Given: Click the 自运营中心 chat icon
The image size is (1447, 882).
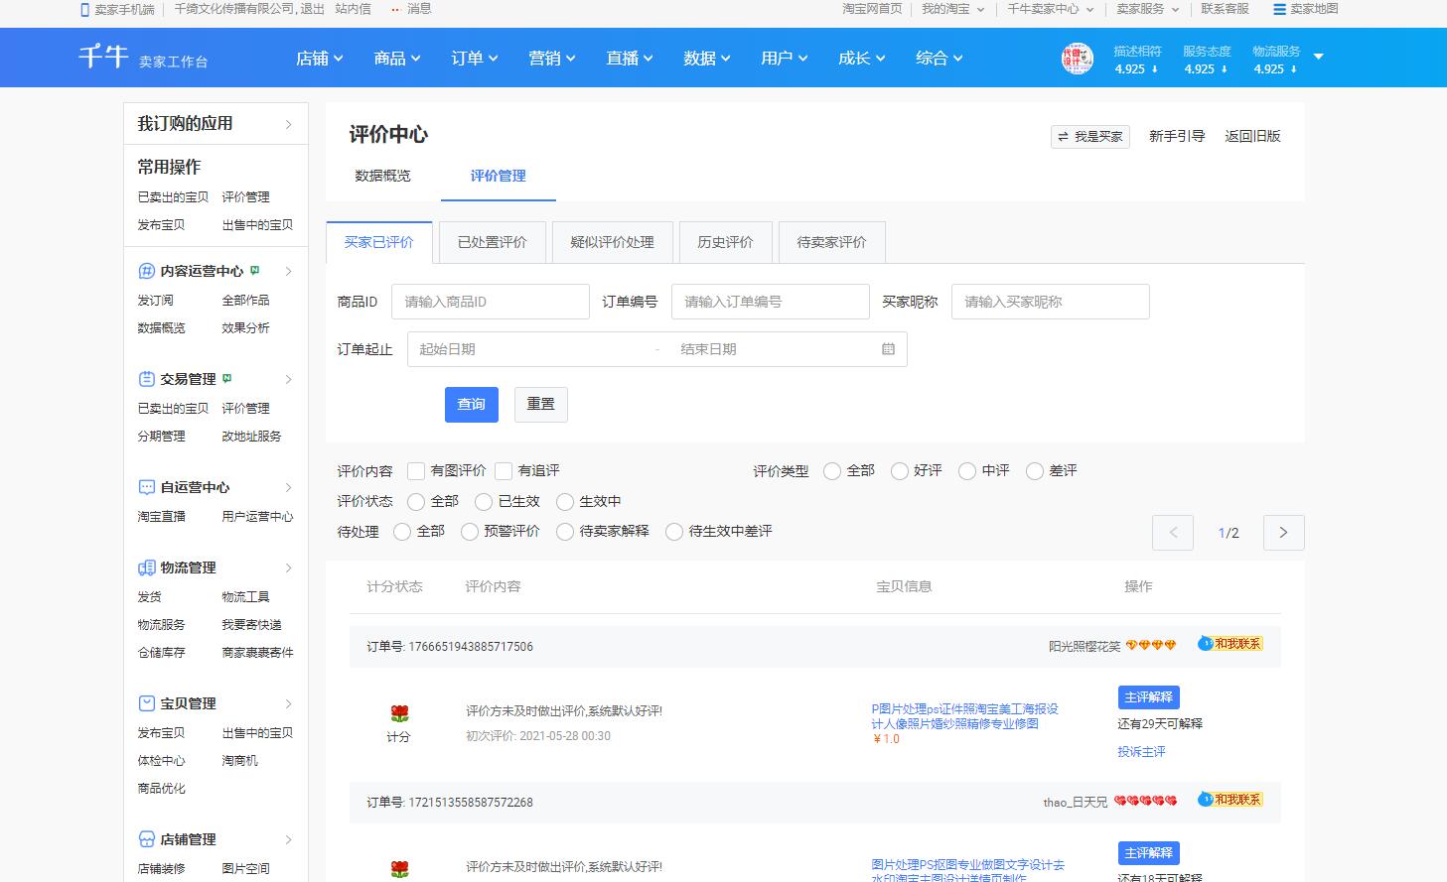Looking at the screenshot, I should [146, 487].
